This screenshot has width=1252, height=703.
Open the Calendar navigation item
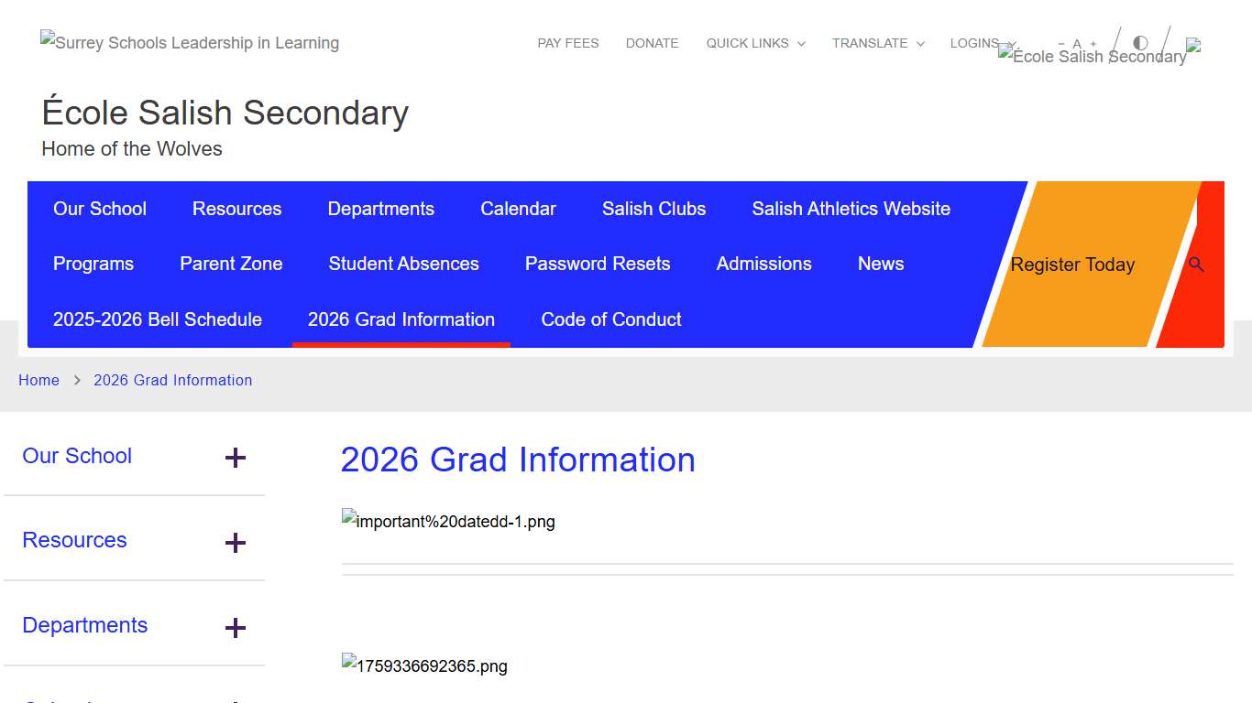click(x=518, y=209)
